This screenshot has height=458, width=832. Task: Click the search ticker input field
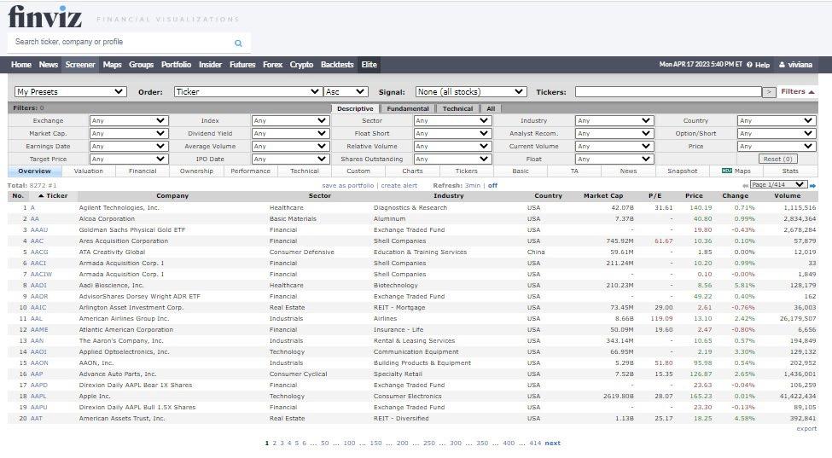121,42
